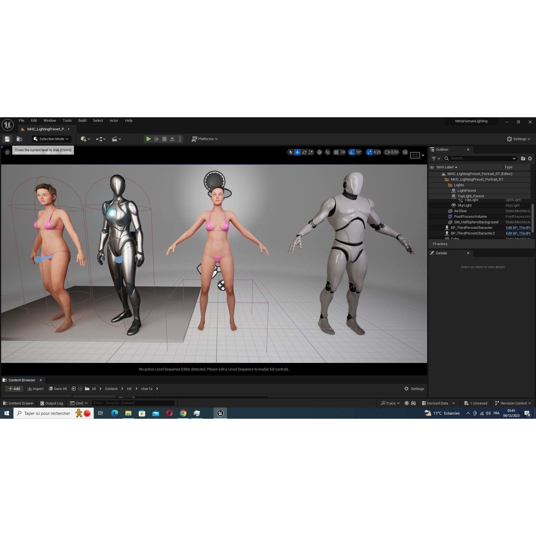Open the play options three-dot menu
536x536 pixels.
pyautogui.click(x=180, y=139)
